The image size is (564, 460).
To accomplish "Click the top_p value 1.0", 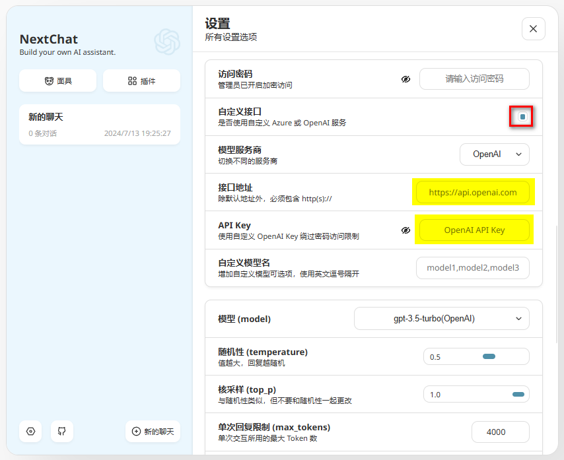I will 435,395.
